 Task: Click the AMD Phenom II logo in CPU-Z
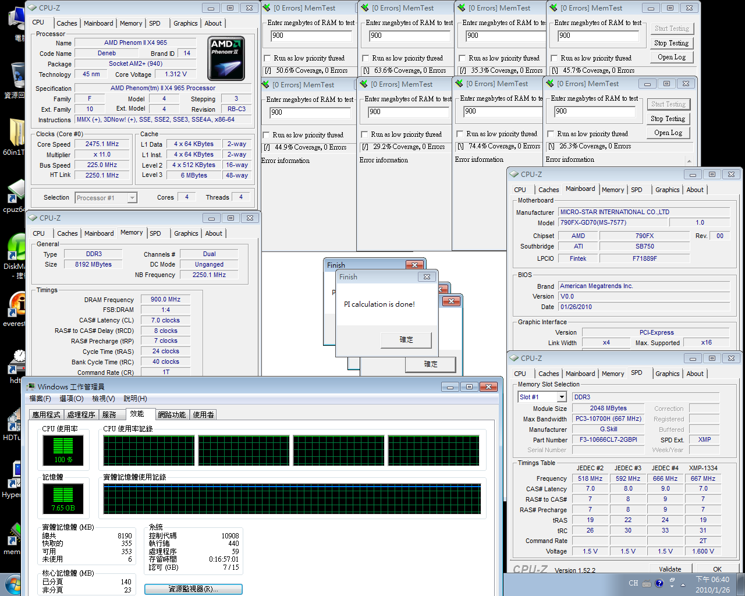[x=226, y=58]
